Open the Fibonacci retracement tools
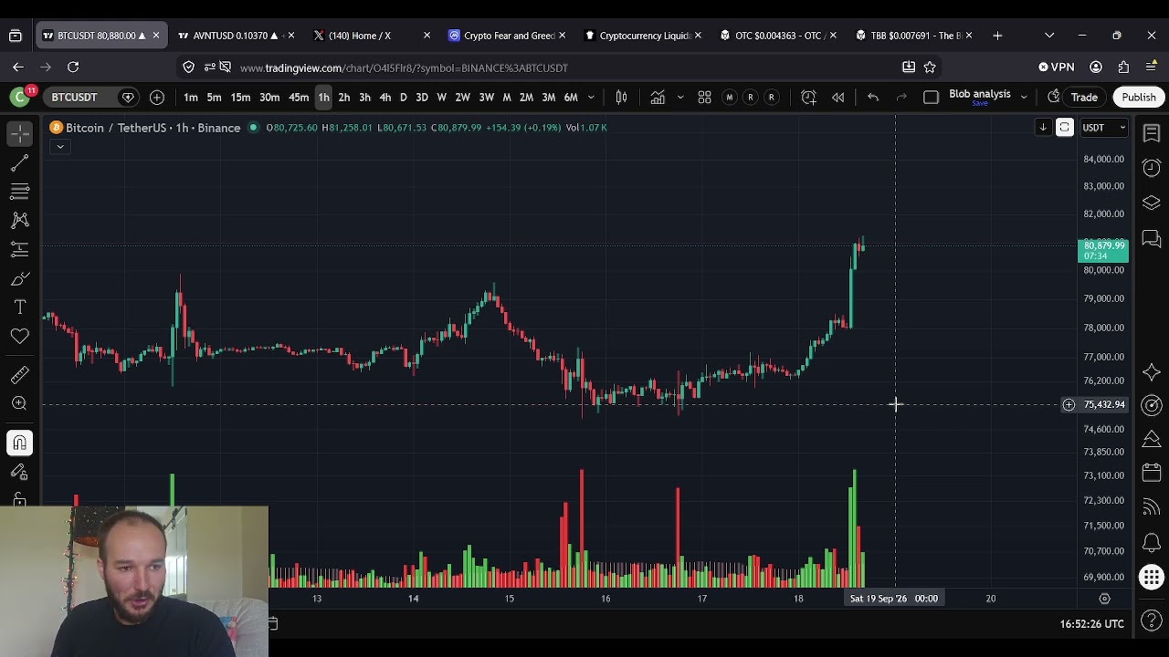Image resolution: width=1169 pixels, height=657 pixels. pyautogui.click(x=19, y=192)
